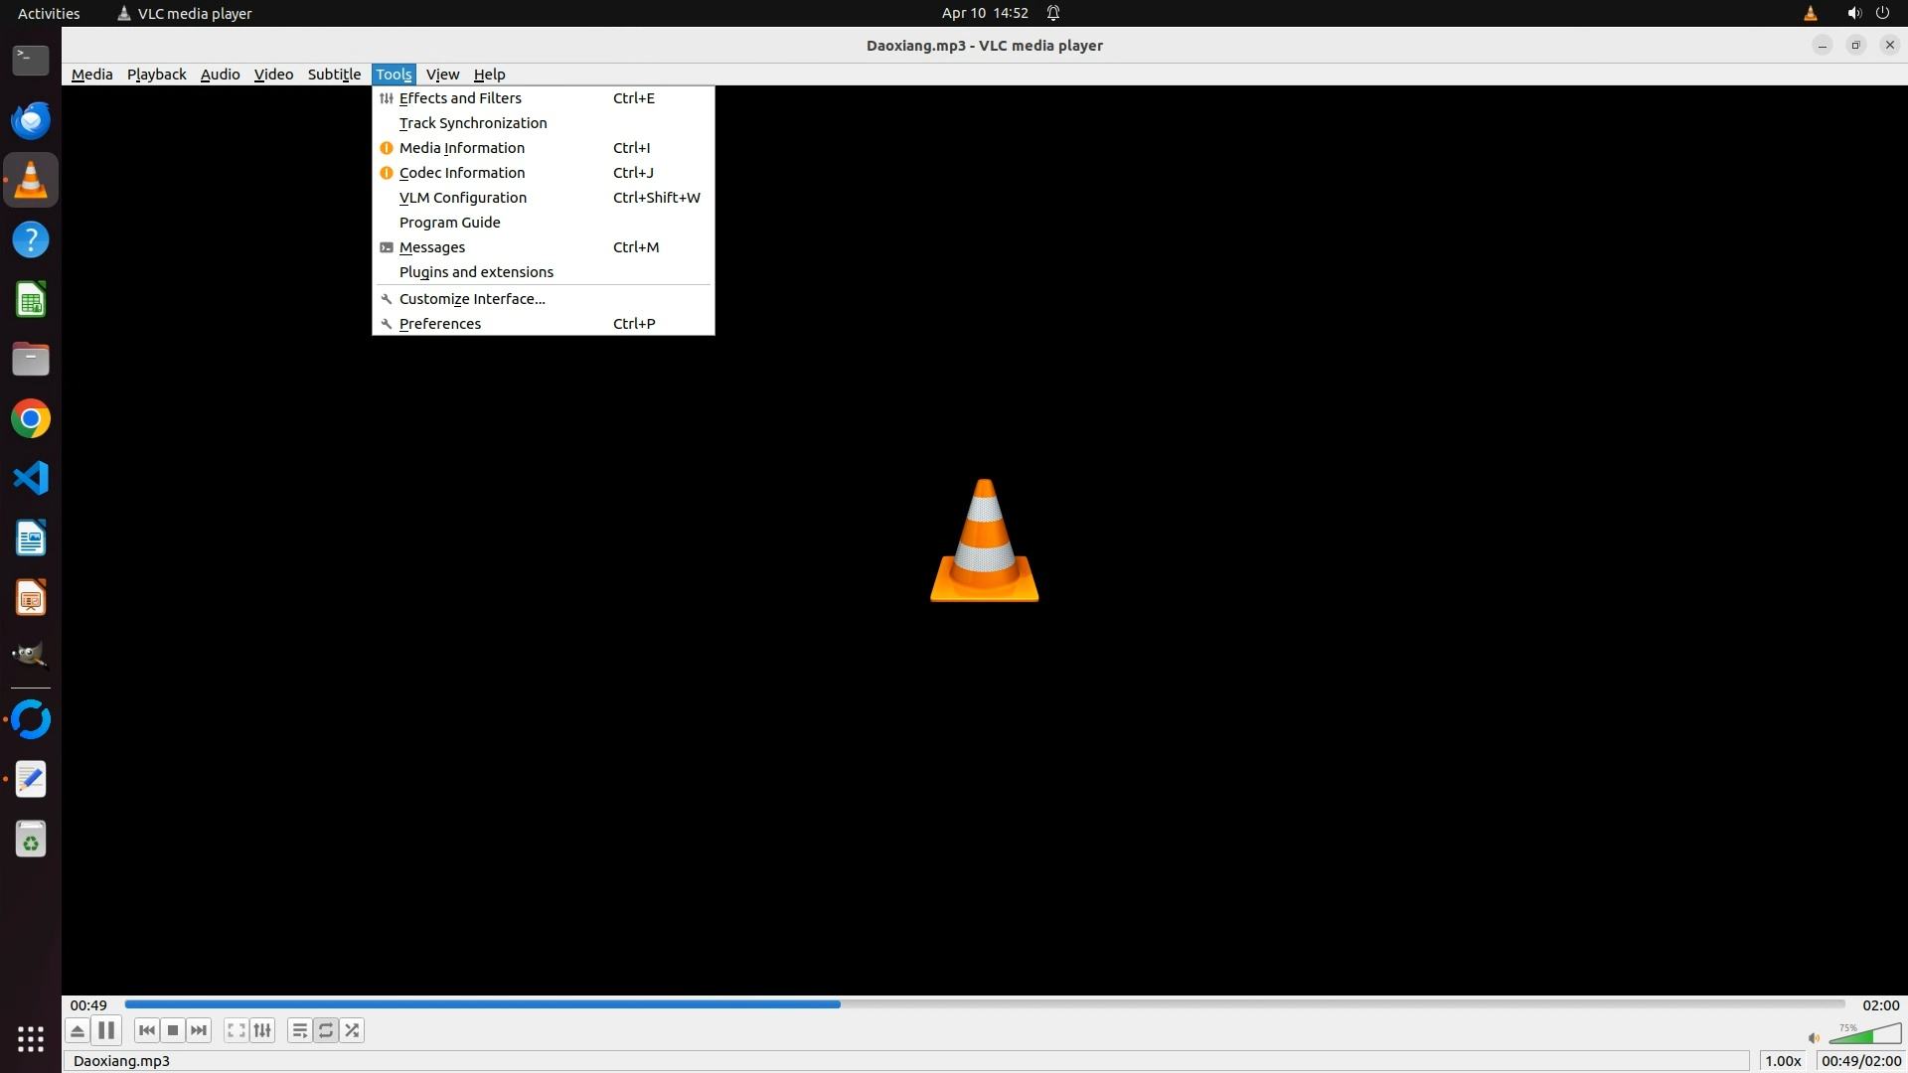Select Effects and Filters menu entry
The image size is (1908, 1073).
(460, 98)
